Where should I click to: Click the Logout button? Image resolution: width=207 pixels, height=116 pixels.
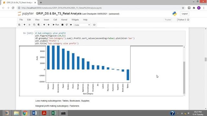pyautogui.click(x=185, y=14)
